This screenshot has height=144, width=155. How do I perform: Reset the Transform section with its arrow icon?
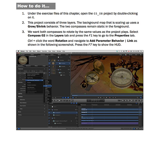pos(44,69)
